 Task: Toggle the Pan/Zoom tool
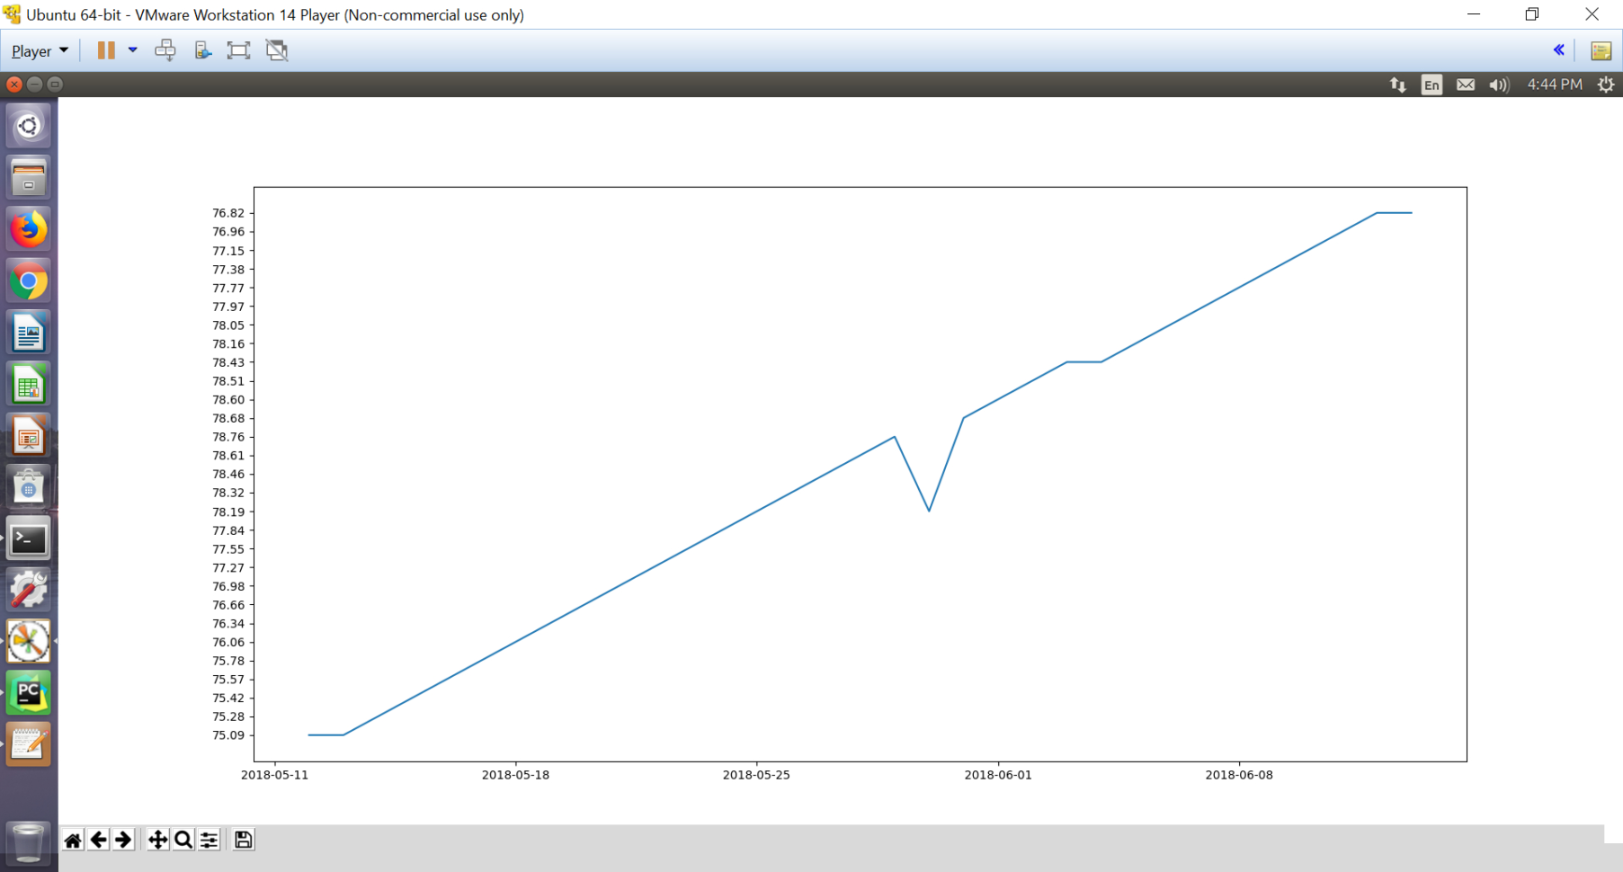(x=156, y=839)
